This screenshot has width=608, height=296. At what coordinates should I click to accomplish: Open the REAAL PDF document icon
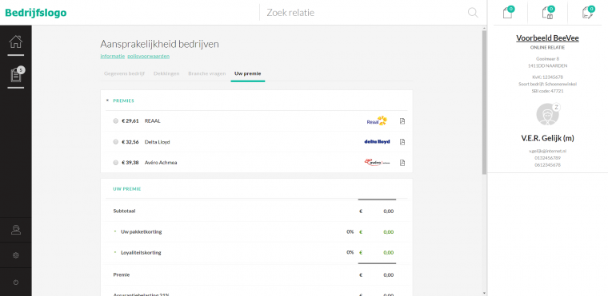(402, 121)
